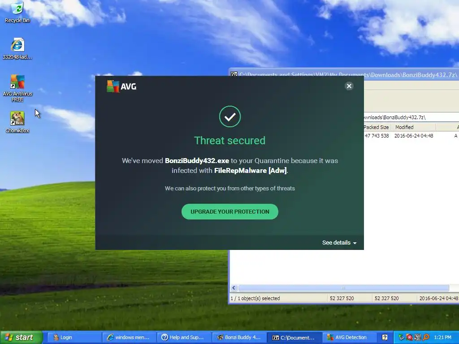Click the help question mark taskbar icon

tap(385, 337)
